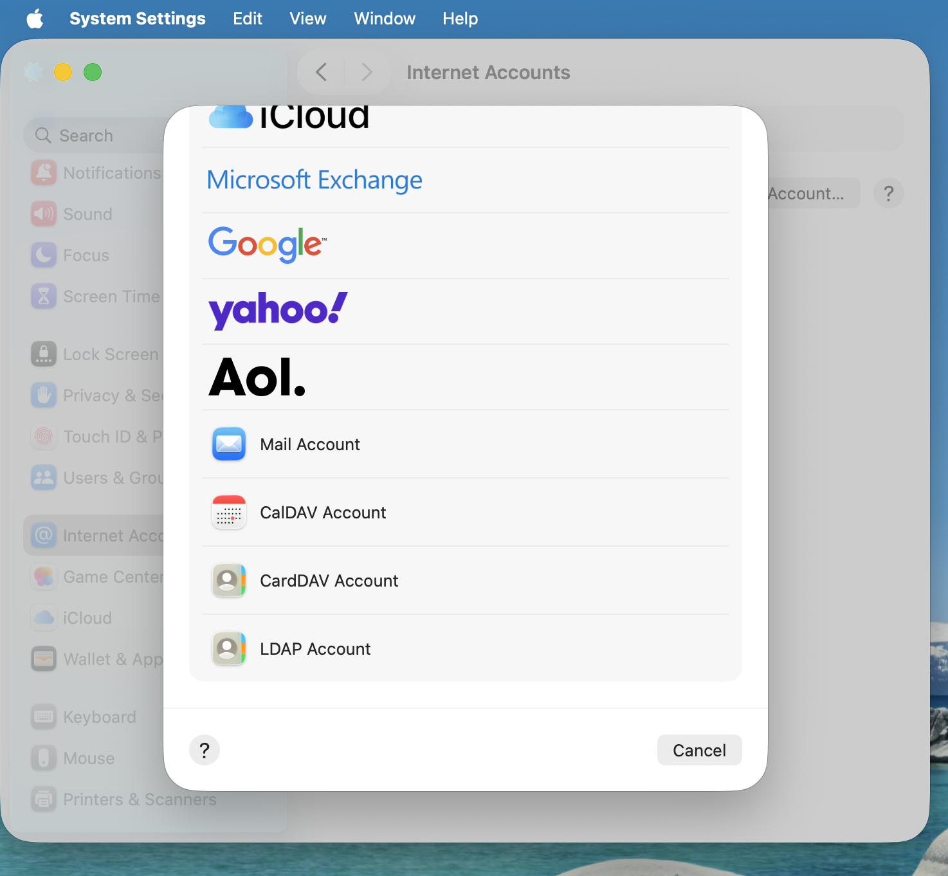Click the CalDAV Account calendar icon
Viewport: 948px width, 876px height.
[x=229, y=512]
